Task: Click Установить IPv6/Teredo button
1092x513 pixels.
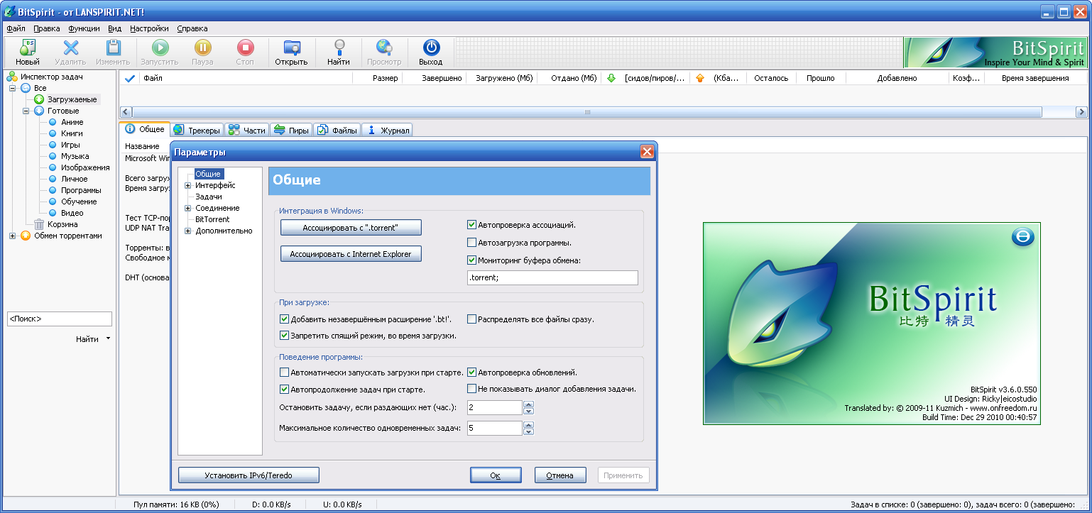Action: [249, 475]
